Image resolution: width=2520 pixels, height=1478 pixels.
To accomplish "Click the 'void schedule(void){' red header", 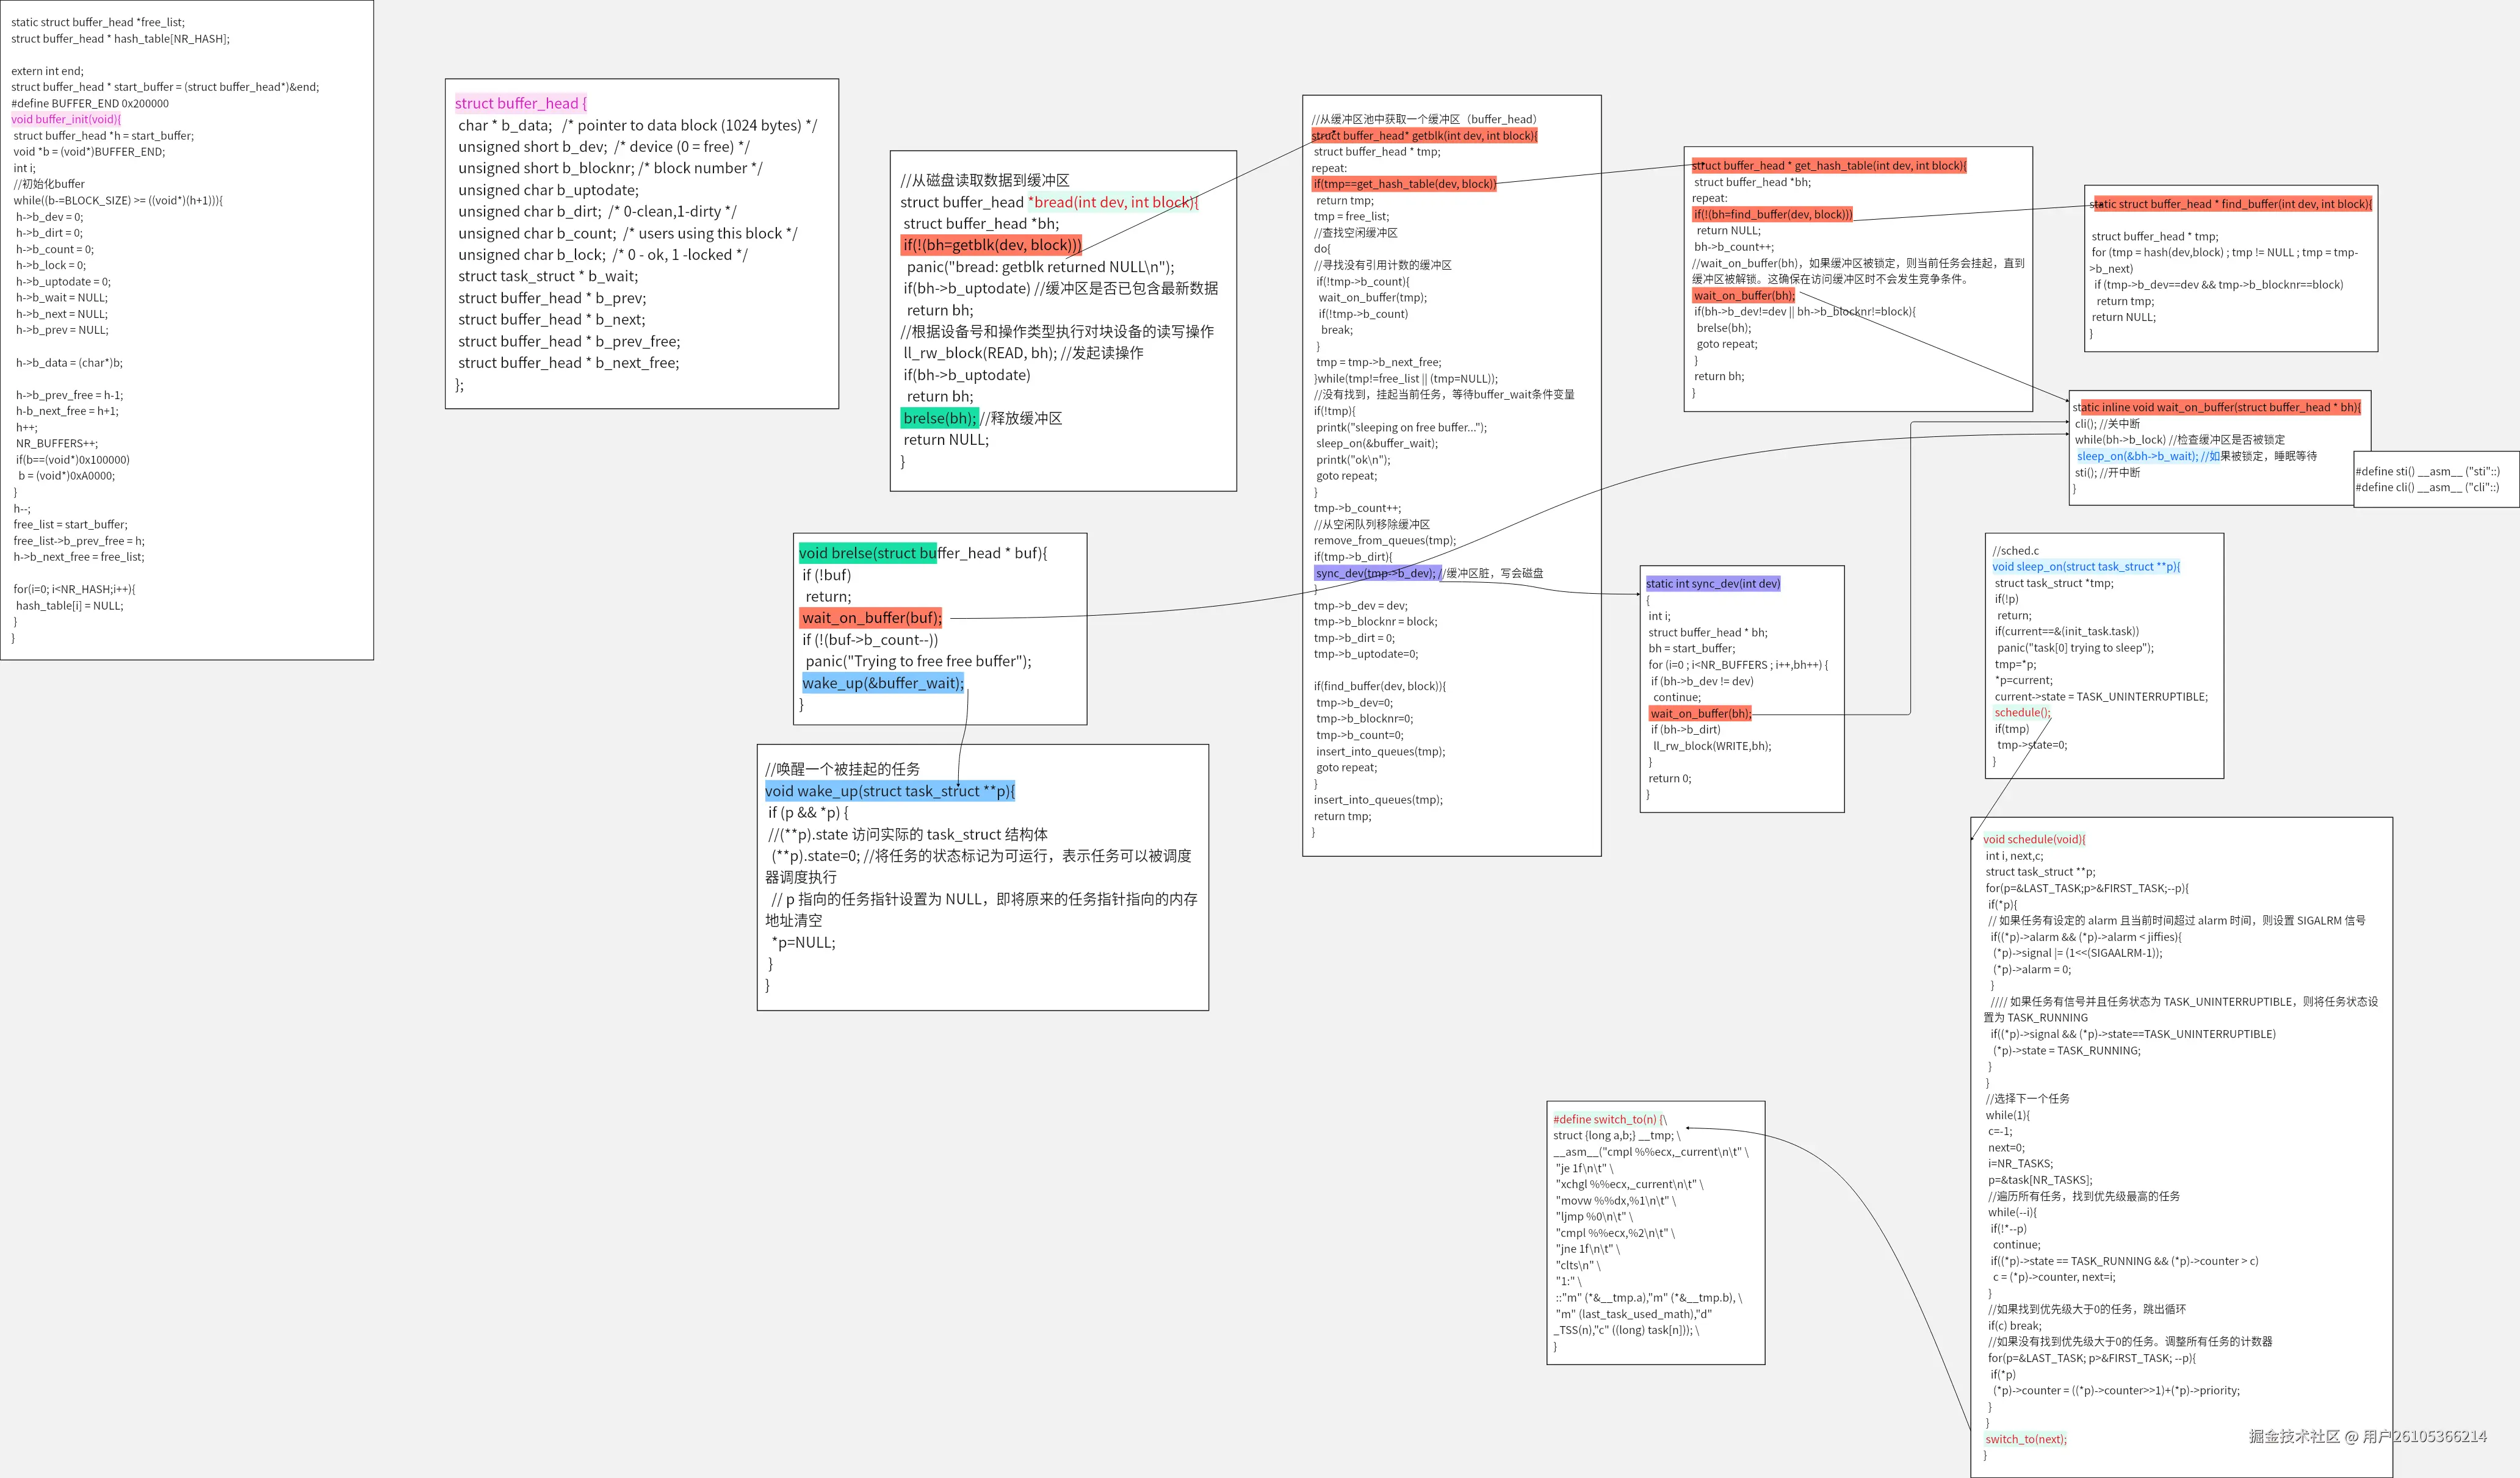I will [2034, 839].
